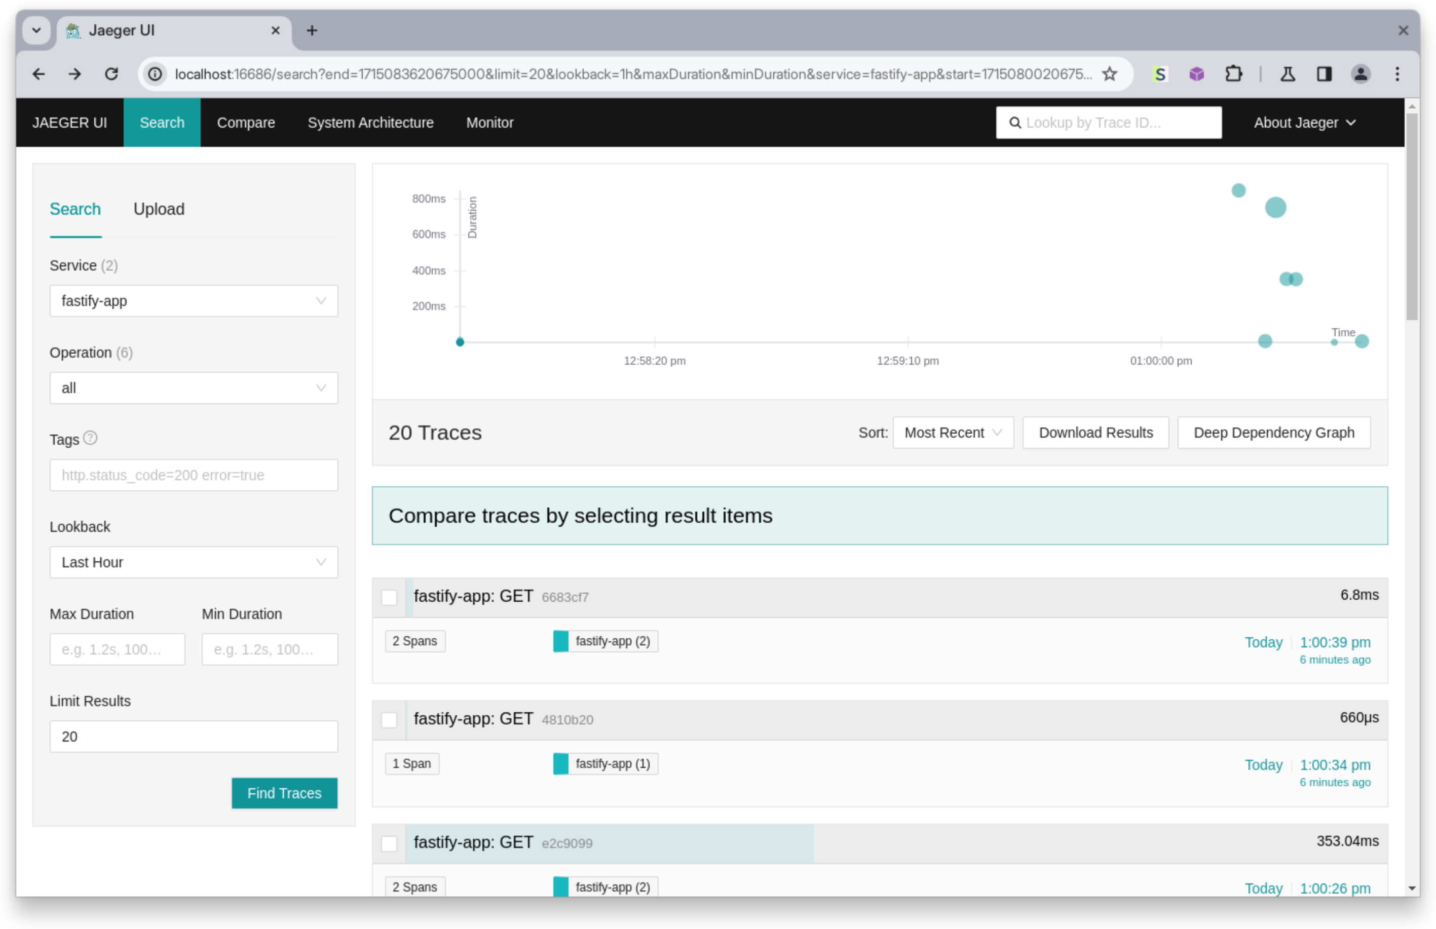This screenshot has width=1436, height=929.
Task: Open the Sort dropdown Most Recent
Action: click(953, 433)
